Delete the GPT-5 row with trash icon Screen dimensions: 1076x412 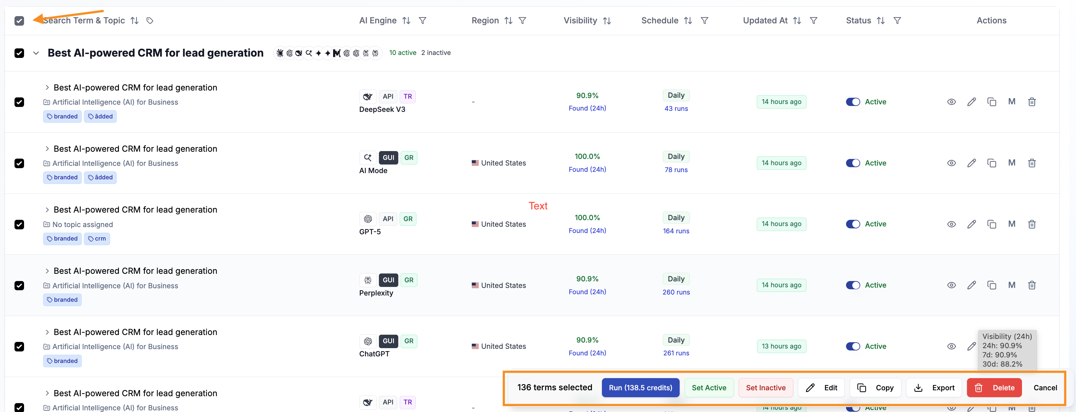pyautogui.click(x=1032, y=224)
